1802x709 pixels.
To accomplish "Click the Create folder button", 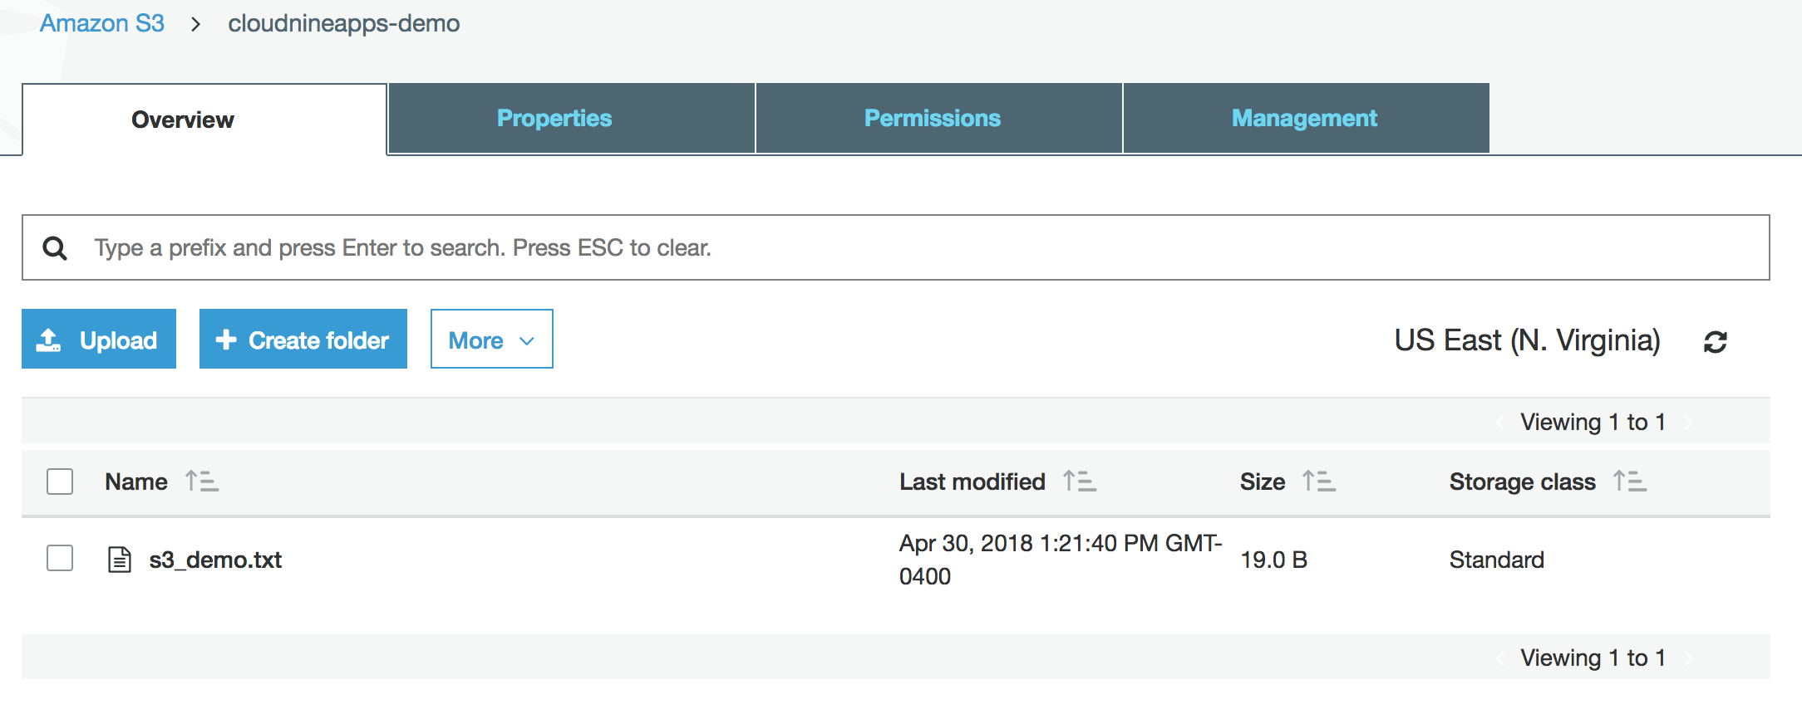I will click(x=303, y=340).
